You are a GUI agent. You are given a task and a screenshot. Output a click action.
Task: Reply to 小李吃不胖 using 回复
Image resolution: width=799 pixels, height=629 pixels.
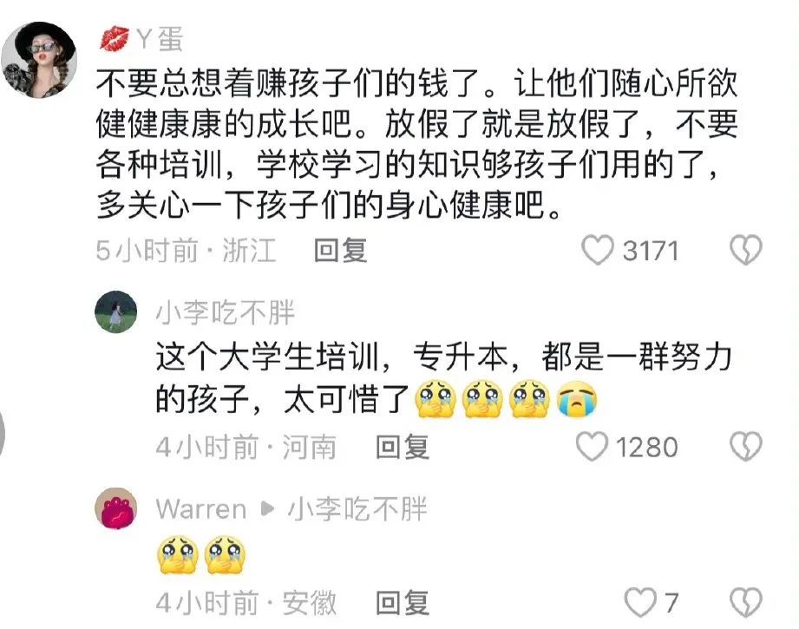point(402,447)
